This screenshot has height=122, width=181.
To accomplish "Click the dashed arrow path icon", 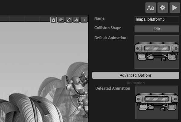I will click(84, 20).
